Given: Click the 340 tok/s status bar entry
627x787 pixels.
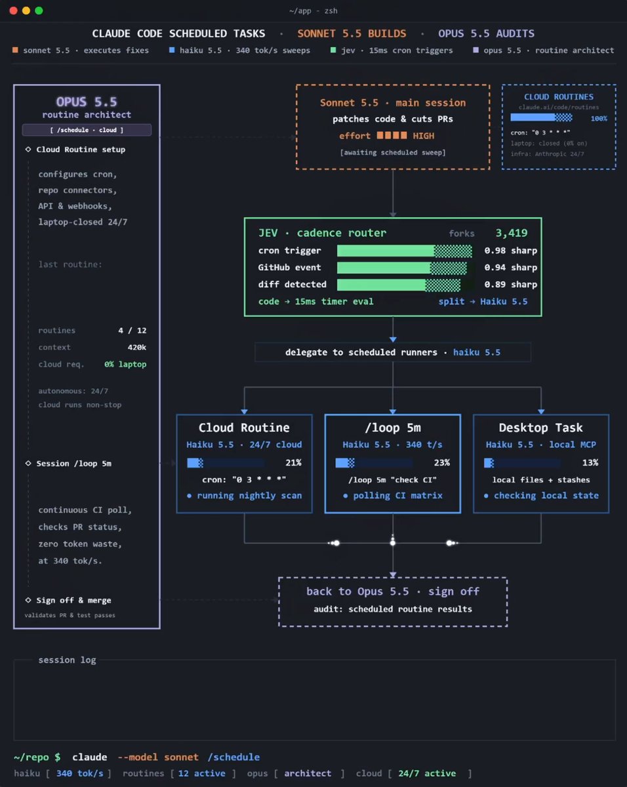Looking at the screenshot, I should pyautogui.click(x=79, y=773).
